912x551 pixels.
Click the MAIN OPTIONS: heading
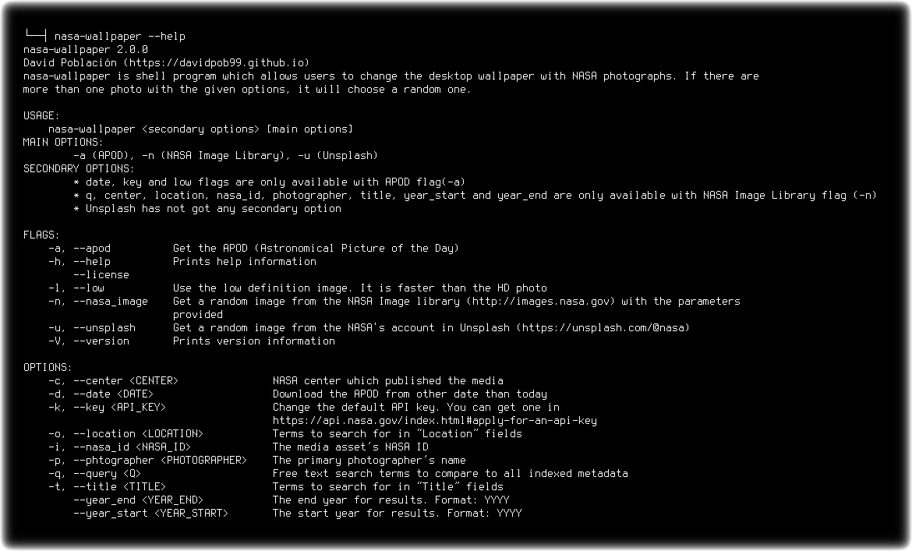[x=63, y=142]
